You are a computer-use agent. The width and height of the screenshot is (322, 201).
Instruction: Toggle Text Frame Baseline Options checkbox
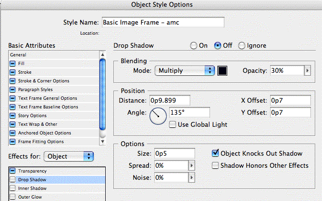point(12,107)
